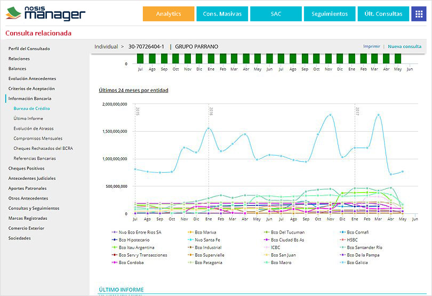This screenshot has height=296, width=432.
Task: Click the Consulta relacionada title
Action: pyautogui.click(x=38, y=33)
